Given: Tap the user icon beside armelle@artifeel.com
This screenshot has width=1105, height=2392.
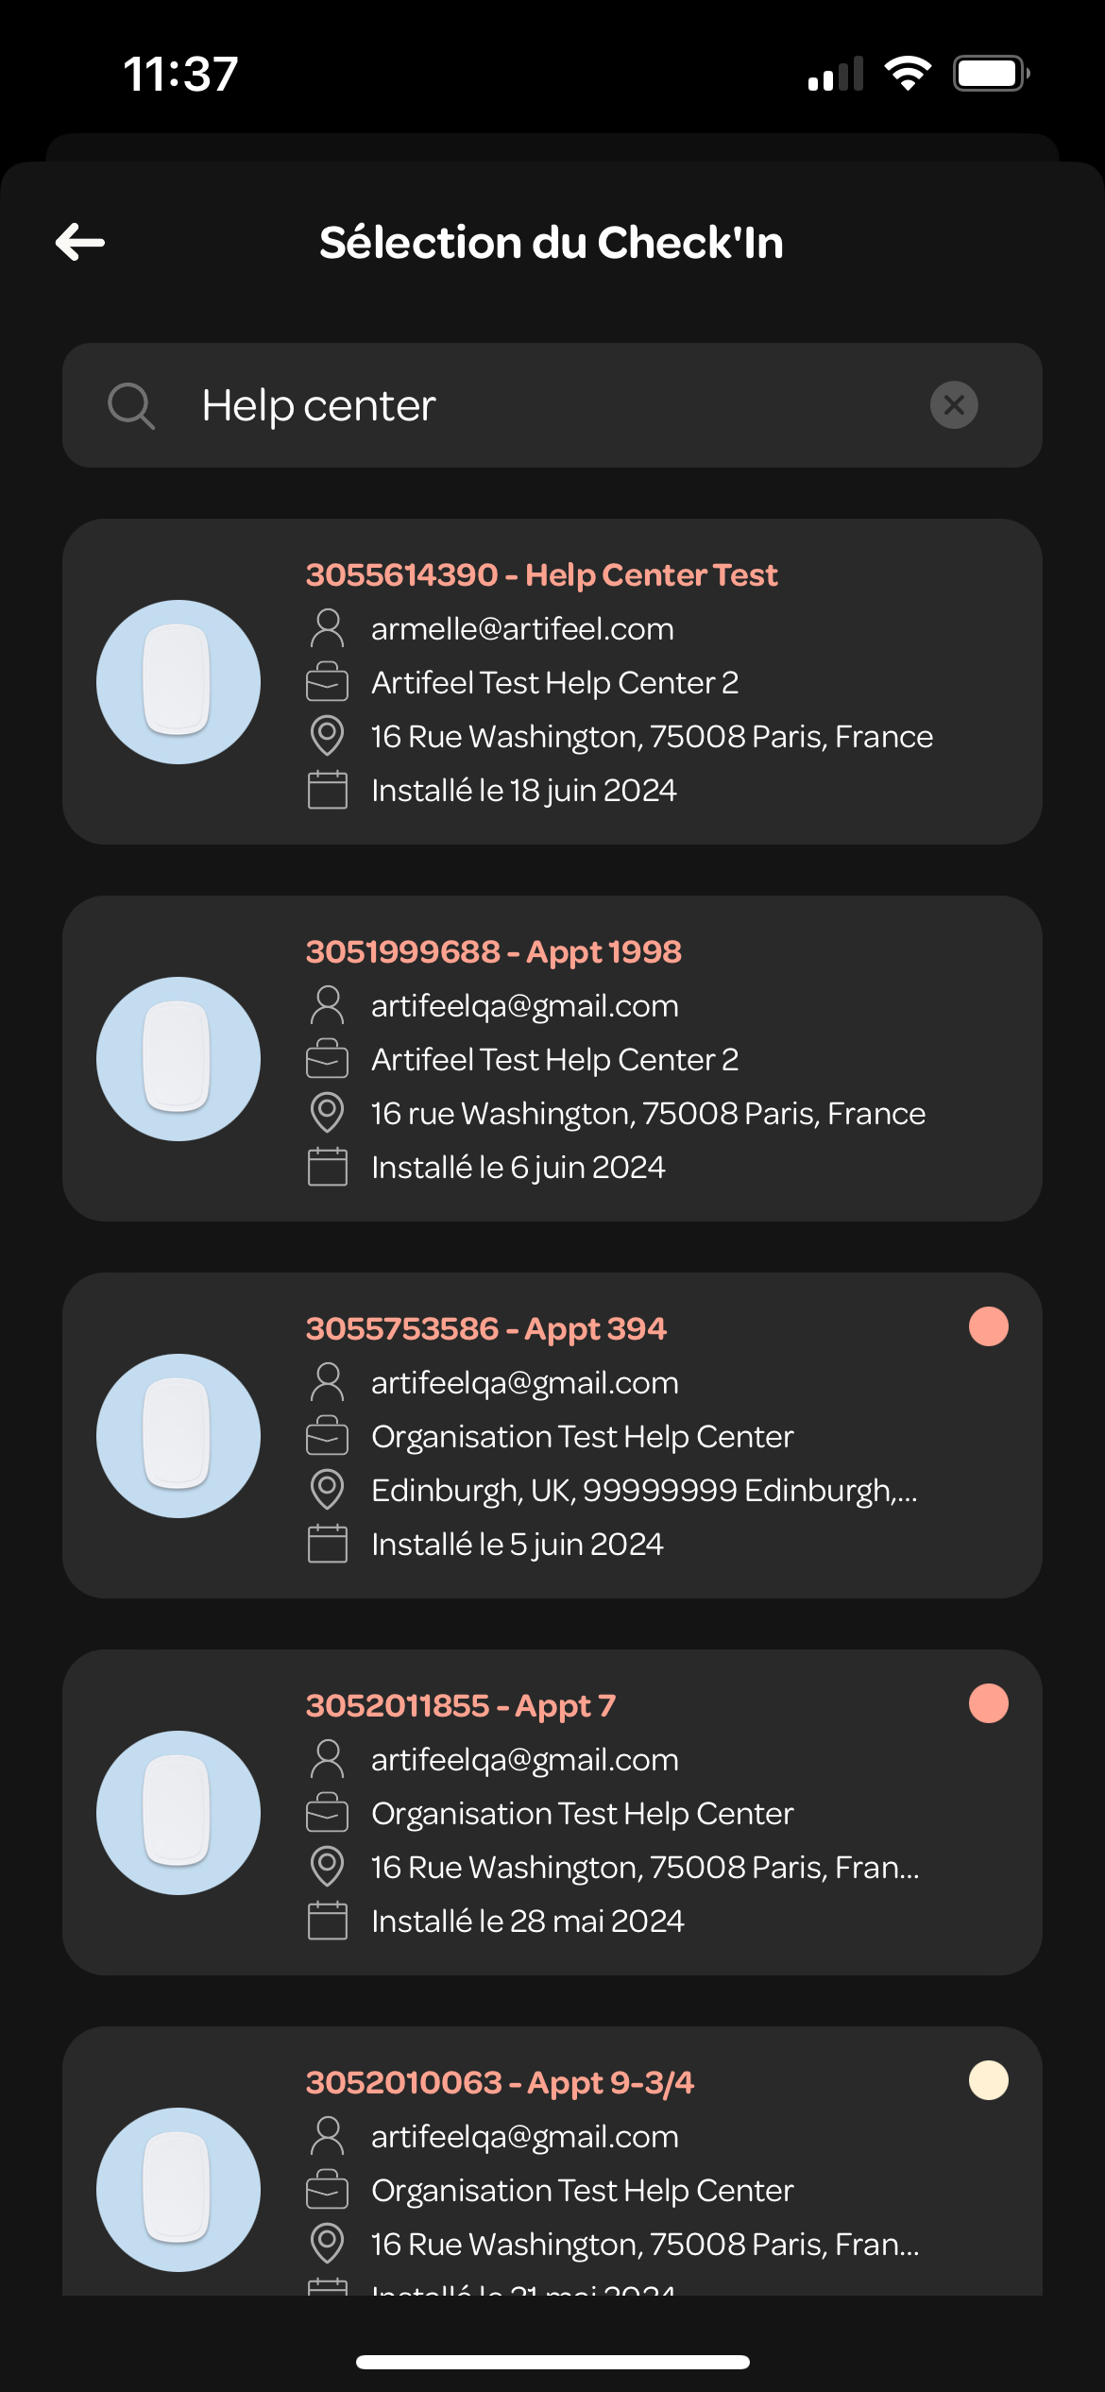Looking at the screenshot, I should coord(328,628).
